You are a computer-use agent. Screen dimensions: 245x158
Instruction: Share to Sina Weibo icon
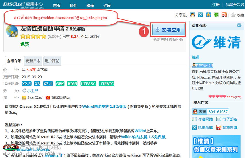[x=224, y=15]
